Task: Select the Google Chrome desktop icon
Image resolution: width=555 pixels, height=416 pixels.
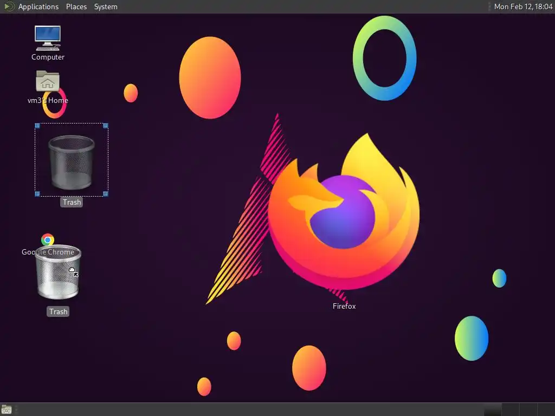Action: click(x=48, y=239)
